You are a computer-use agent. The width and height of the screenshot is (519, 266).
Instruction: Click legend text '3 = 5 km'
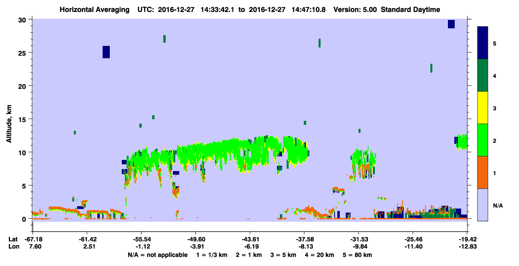pyautogui.click(x=283, y=255)
